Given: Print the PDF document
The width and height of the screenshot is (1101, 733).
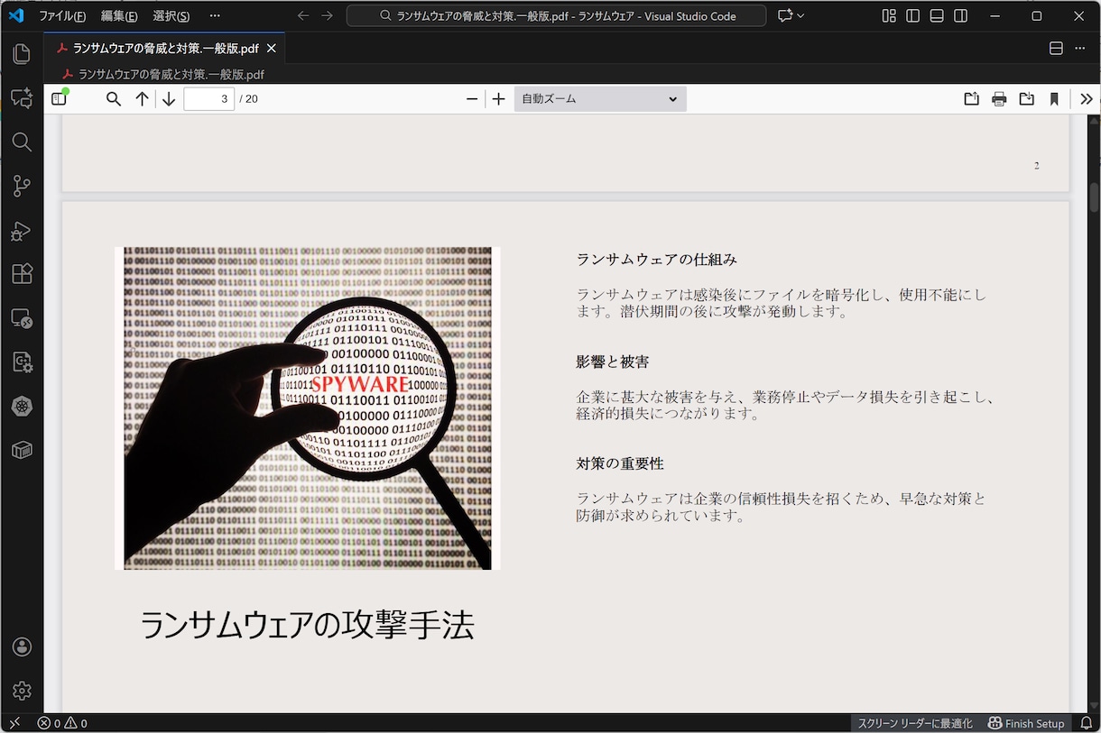Looking at the screenshot, I should (999, 99).
